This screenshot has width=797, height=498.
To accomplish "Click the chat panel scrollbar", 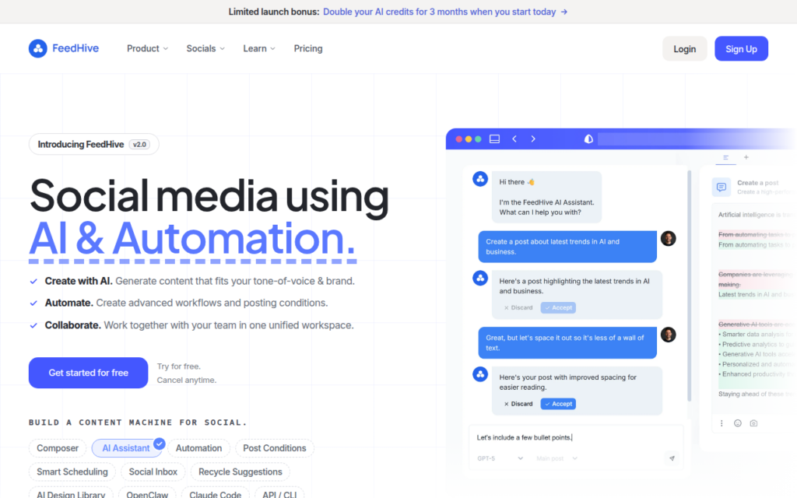I will click(690, 286).
